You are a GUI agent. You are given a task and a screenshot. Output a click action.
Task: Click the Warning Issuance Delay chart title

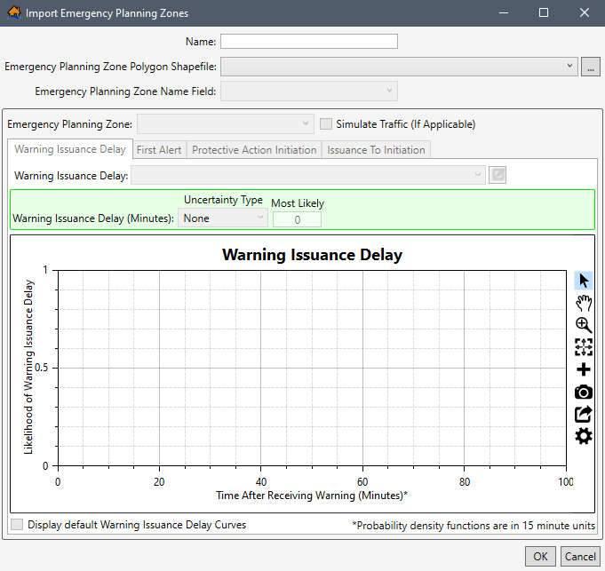tap(312, 255)
